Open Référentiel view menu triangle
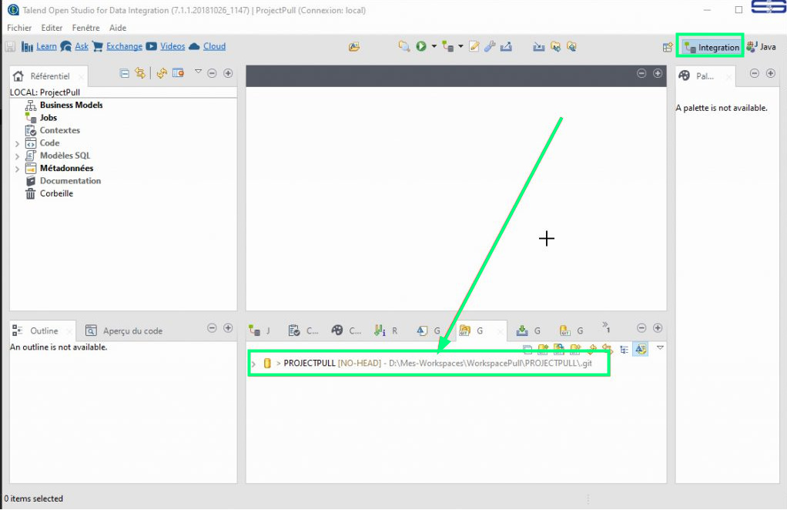This screenshot has height=510, width=787. [x=198, y=72]
